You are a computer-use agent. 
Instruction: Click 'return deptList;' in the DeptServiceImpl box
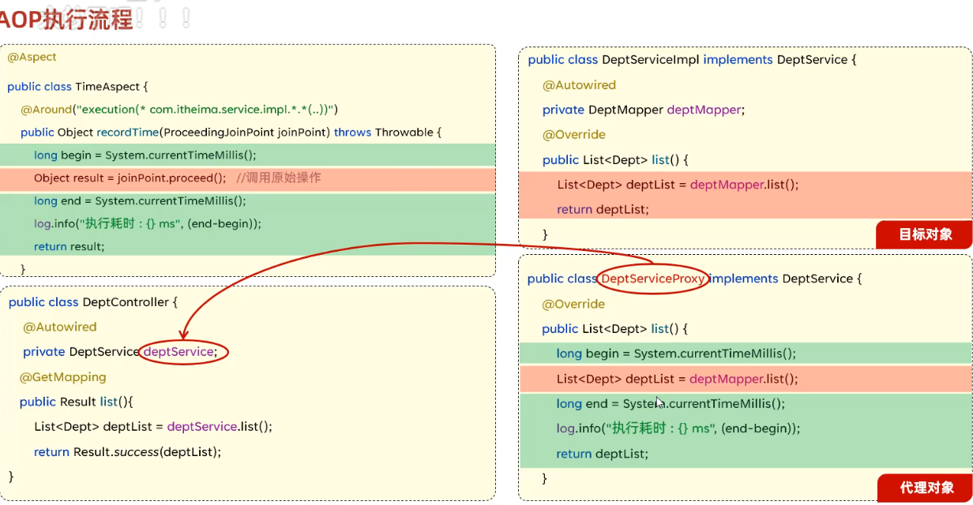click(x=602, y=209)
